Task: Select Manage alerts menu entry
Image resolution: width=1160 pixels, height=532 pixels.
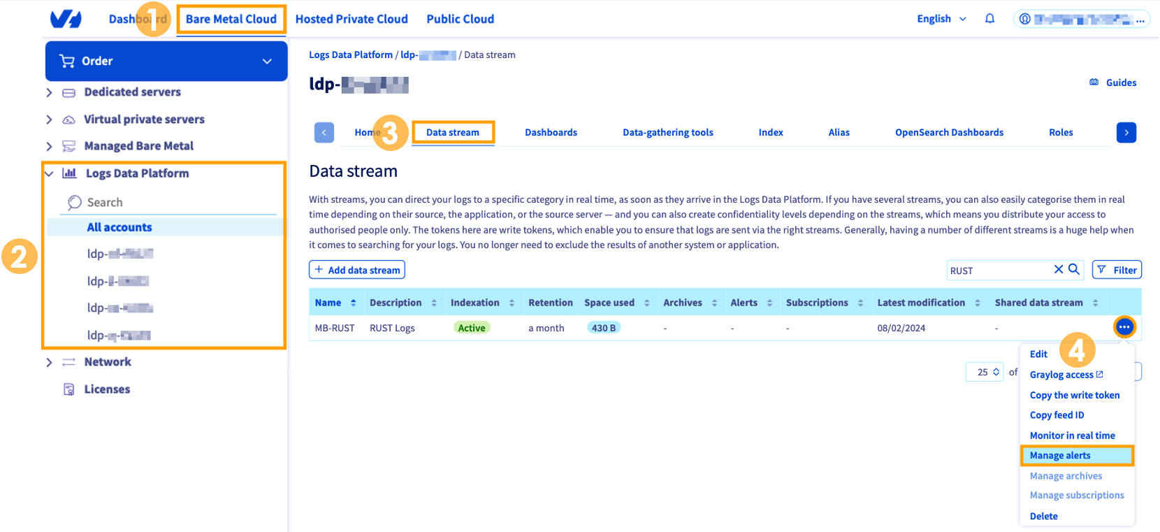Action: [x=1077, y=456]
